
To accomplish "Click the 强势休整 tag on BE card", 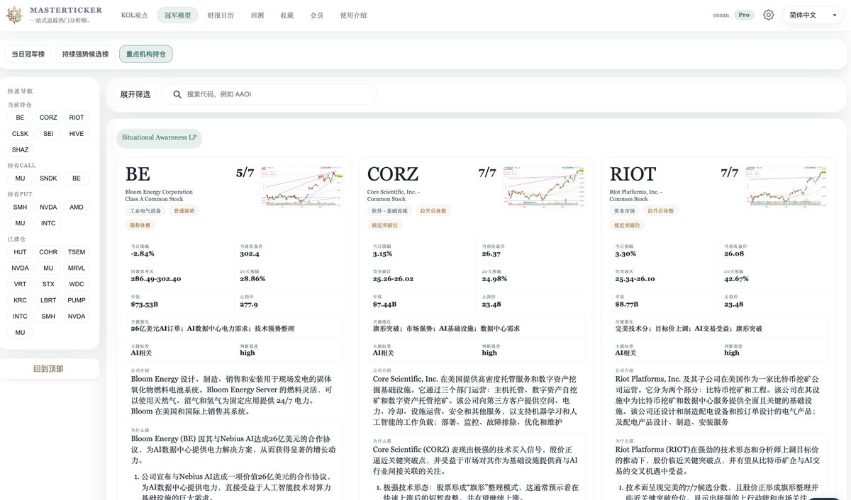I will [x=140, y=225].
